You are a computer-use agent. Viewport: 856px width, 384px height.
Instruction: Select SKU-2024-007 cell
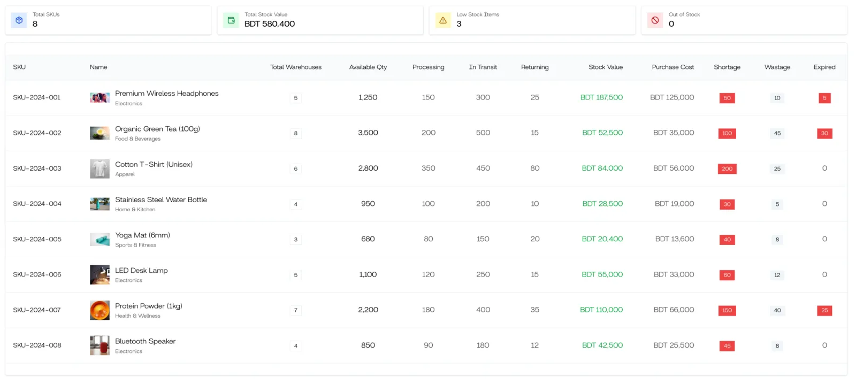[37, 310]
